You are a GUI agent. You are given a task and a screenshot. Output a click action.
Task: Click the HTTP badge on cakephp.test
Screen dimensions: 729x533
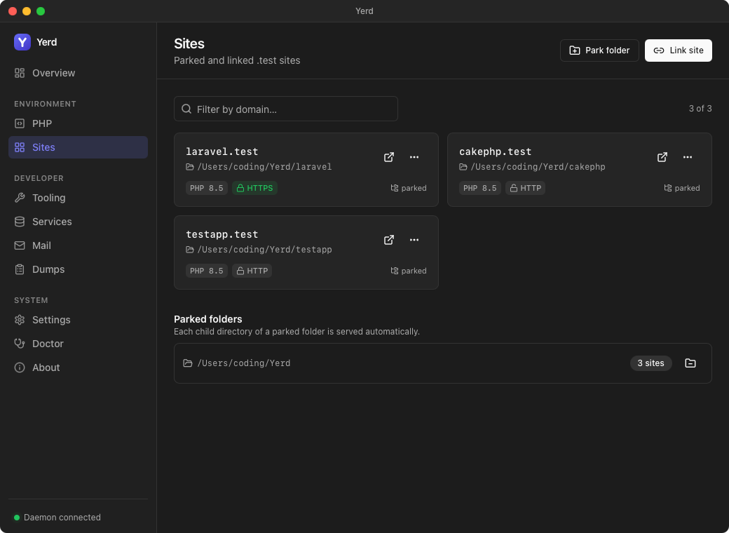[x=525, y=188]
